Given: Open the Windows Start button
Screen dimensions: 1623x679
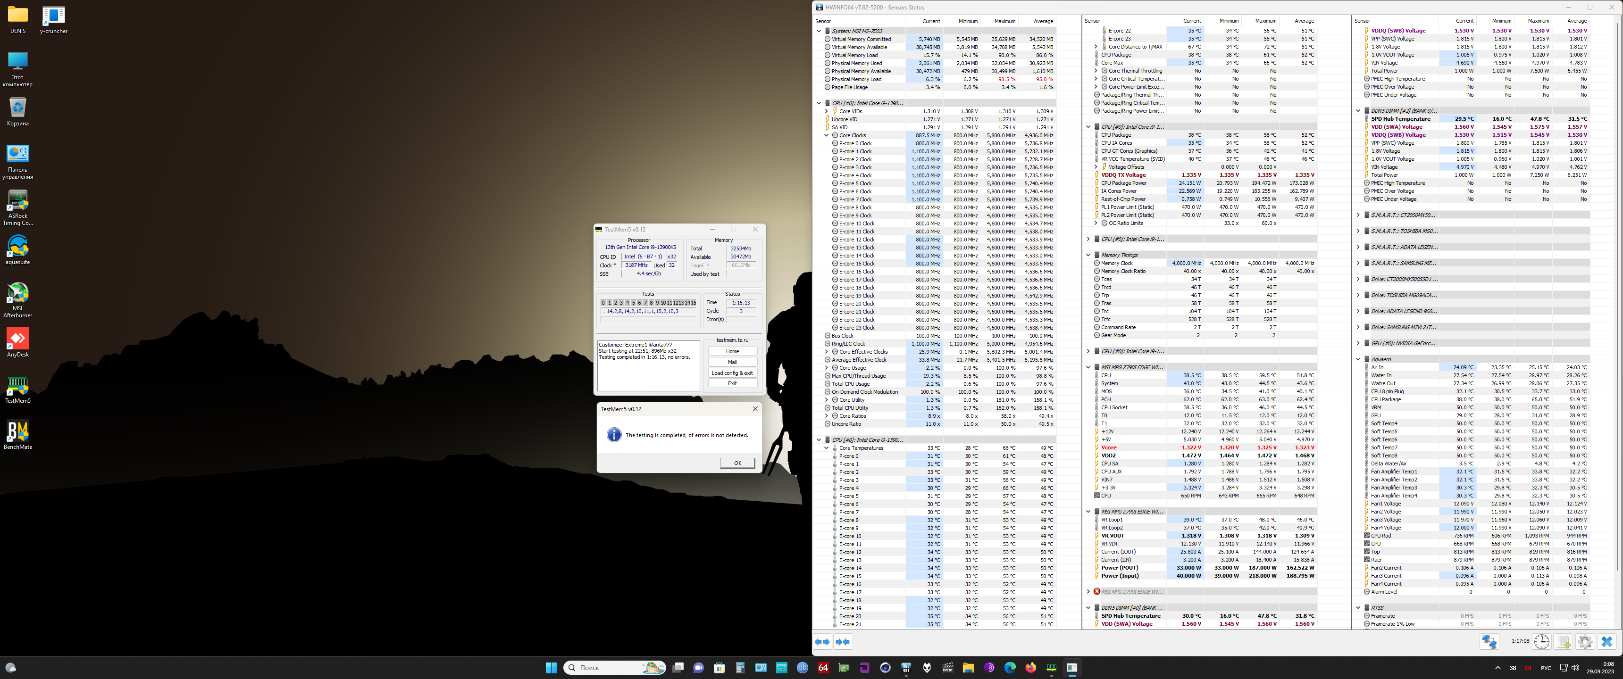Looking at the screenshot, I should point(551,668).
